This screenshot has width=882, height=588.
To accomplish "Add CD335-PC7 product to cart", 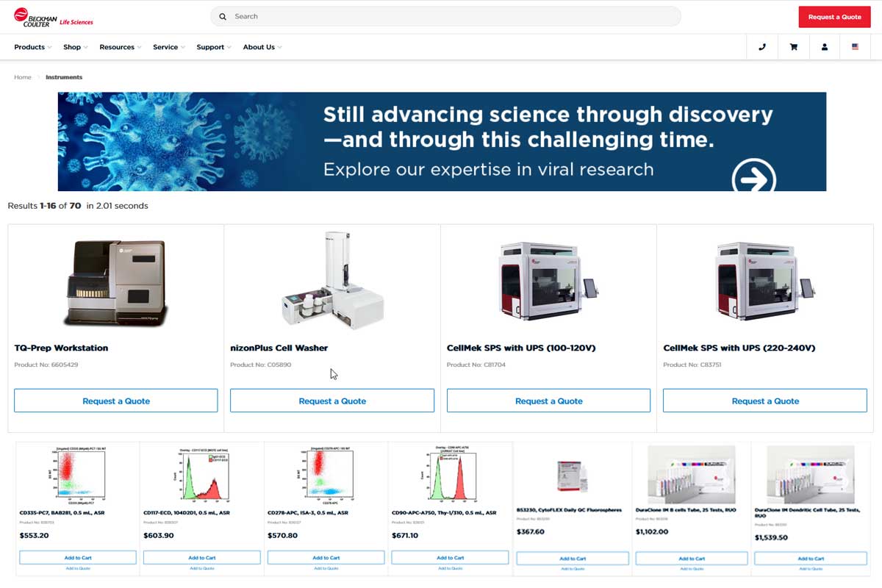I will (x=77, y=558).
